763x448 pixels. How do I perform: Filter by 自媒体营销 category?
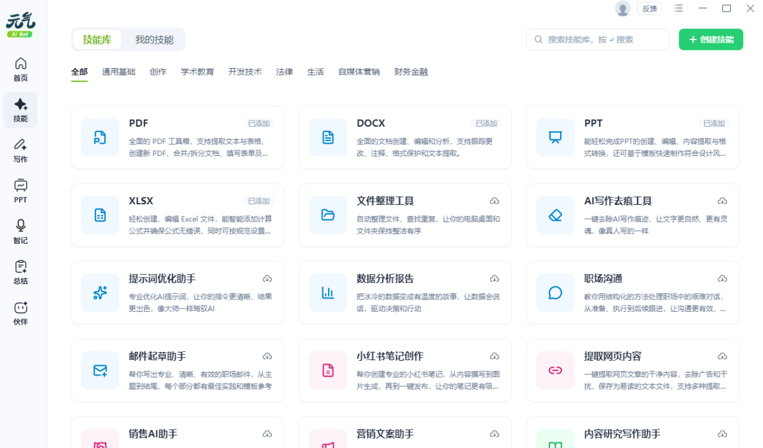pos(359,72)
